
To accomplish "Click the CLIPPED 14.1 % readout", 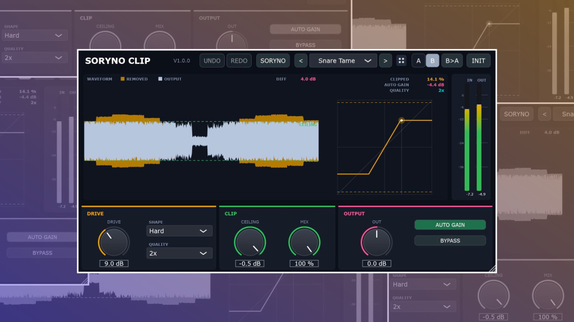I will [417, 79].
